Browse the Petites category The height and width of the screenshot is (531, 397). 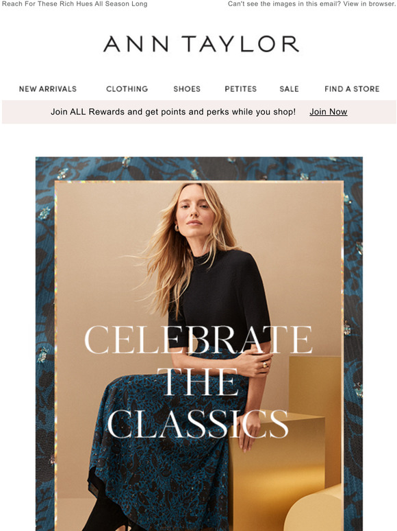click(240, 88)
